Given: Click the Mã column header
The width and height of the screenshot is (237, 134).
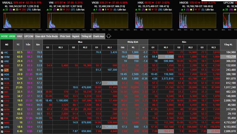Looking at the screenshot, I should (x=7, y=44).
